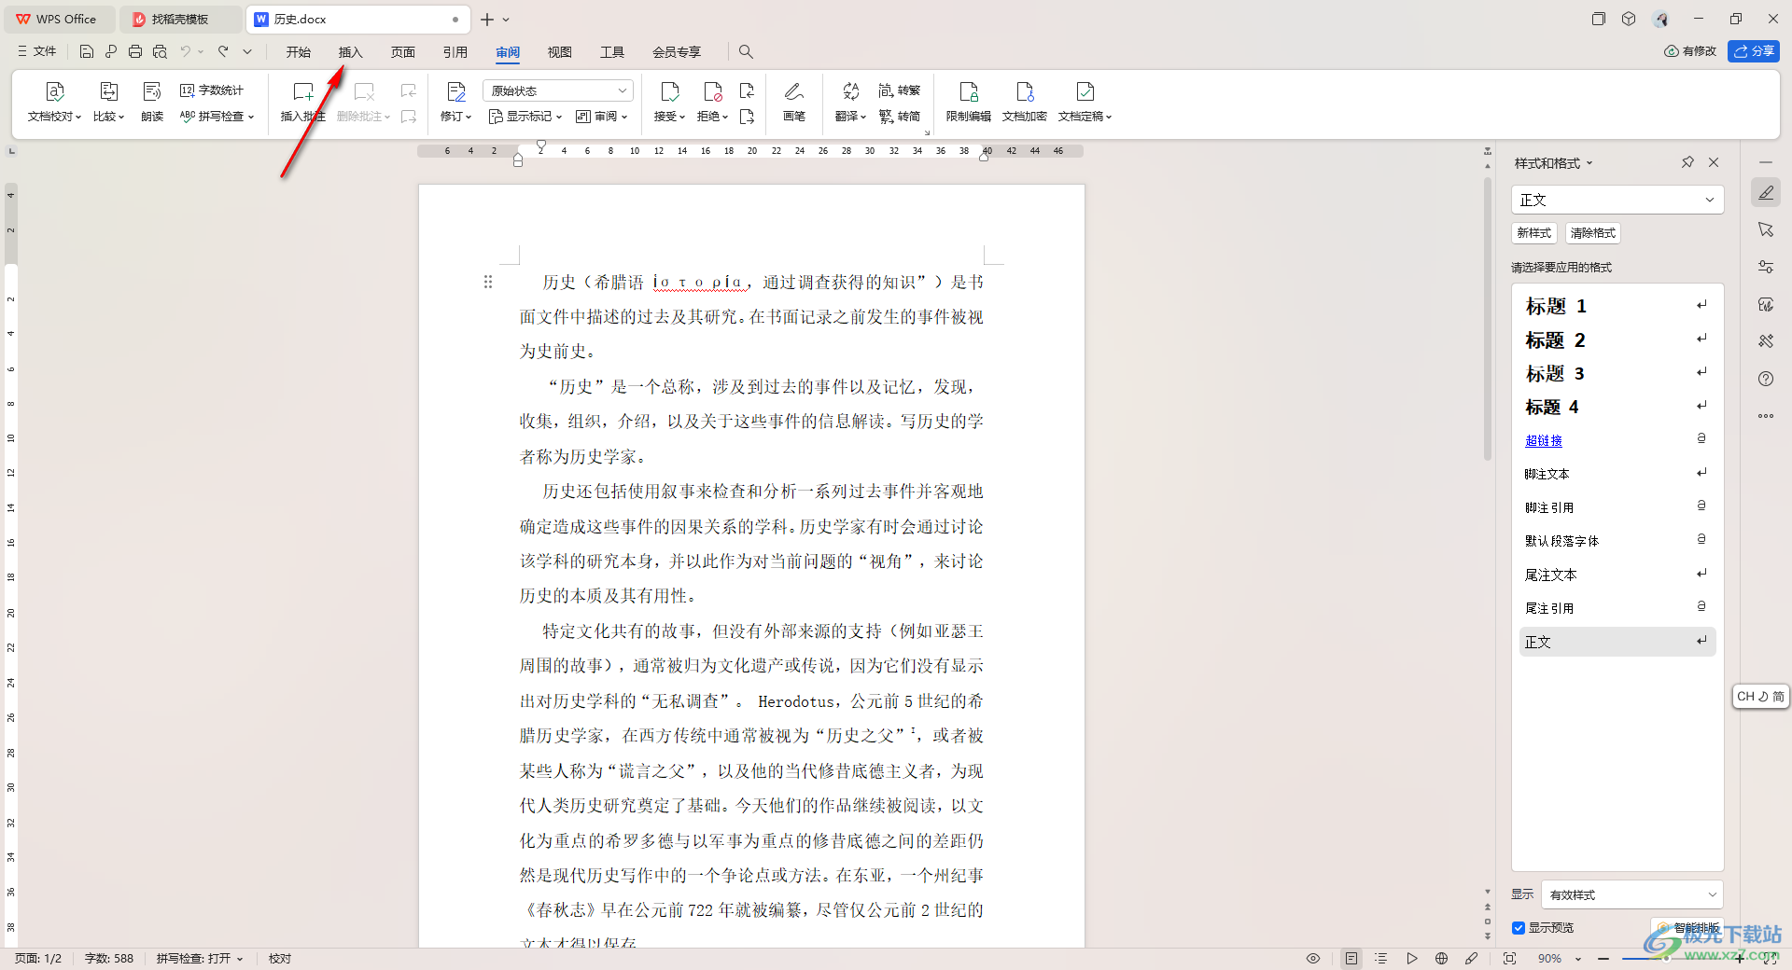
Task: Start 朗读 read aloud
Action: click(x=152, y=103)
